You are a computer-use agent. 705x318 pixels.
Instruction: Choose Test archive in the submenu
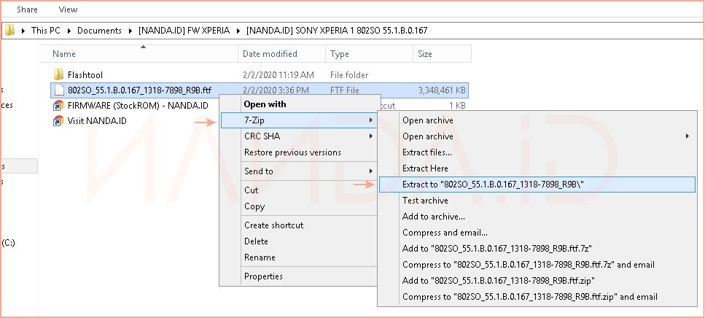(x=425, y=201)
